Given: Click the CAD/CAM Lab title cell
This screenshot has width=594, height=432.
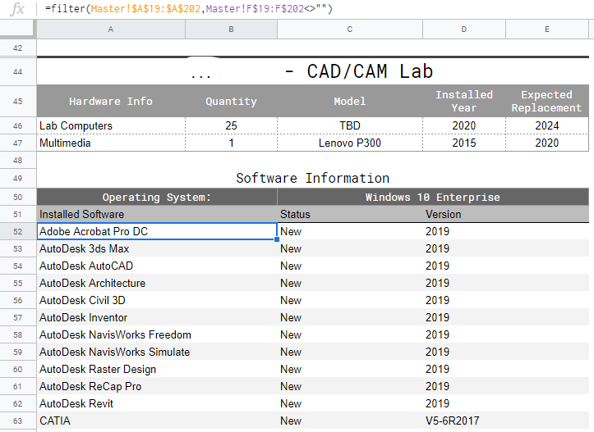Looking at the screenshot, I should [312, 71].
